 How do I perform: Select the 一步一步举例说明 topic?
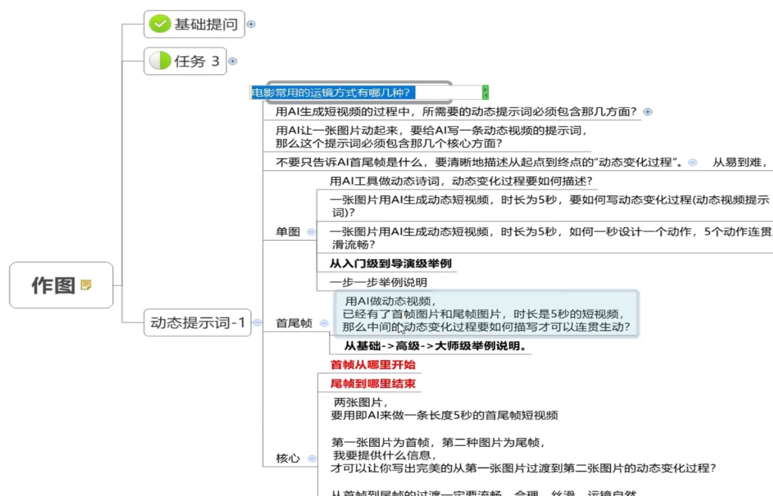click(378, 282)
